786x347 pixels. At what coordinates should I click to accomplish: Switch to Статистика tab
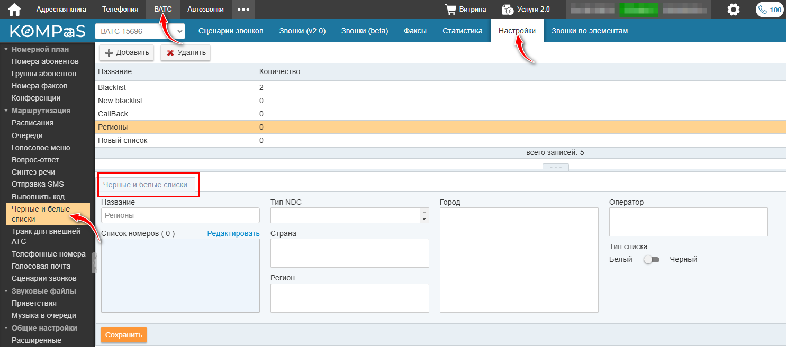pyautogui.click(x=463, y=31)
